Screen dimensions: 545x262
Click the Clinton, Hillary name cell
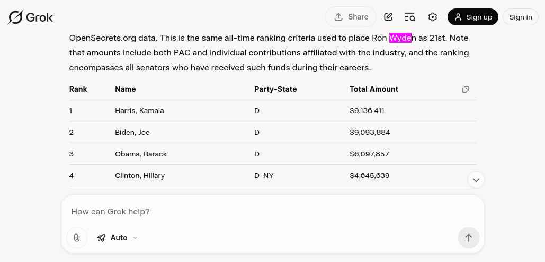click(x=140, y=176)
